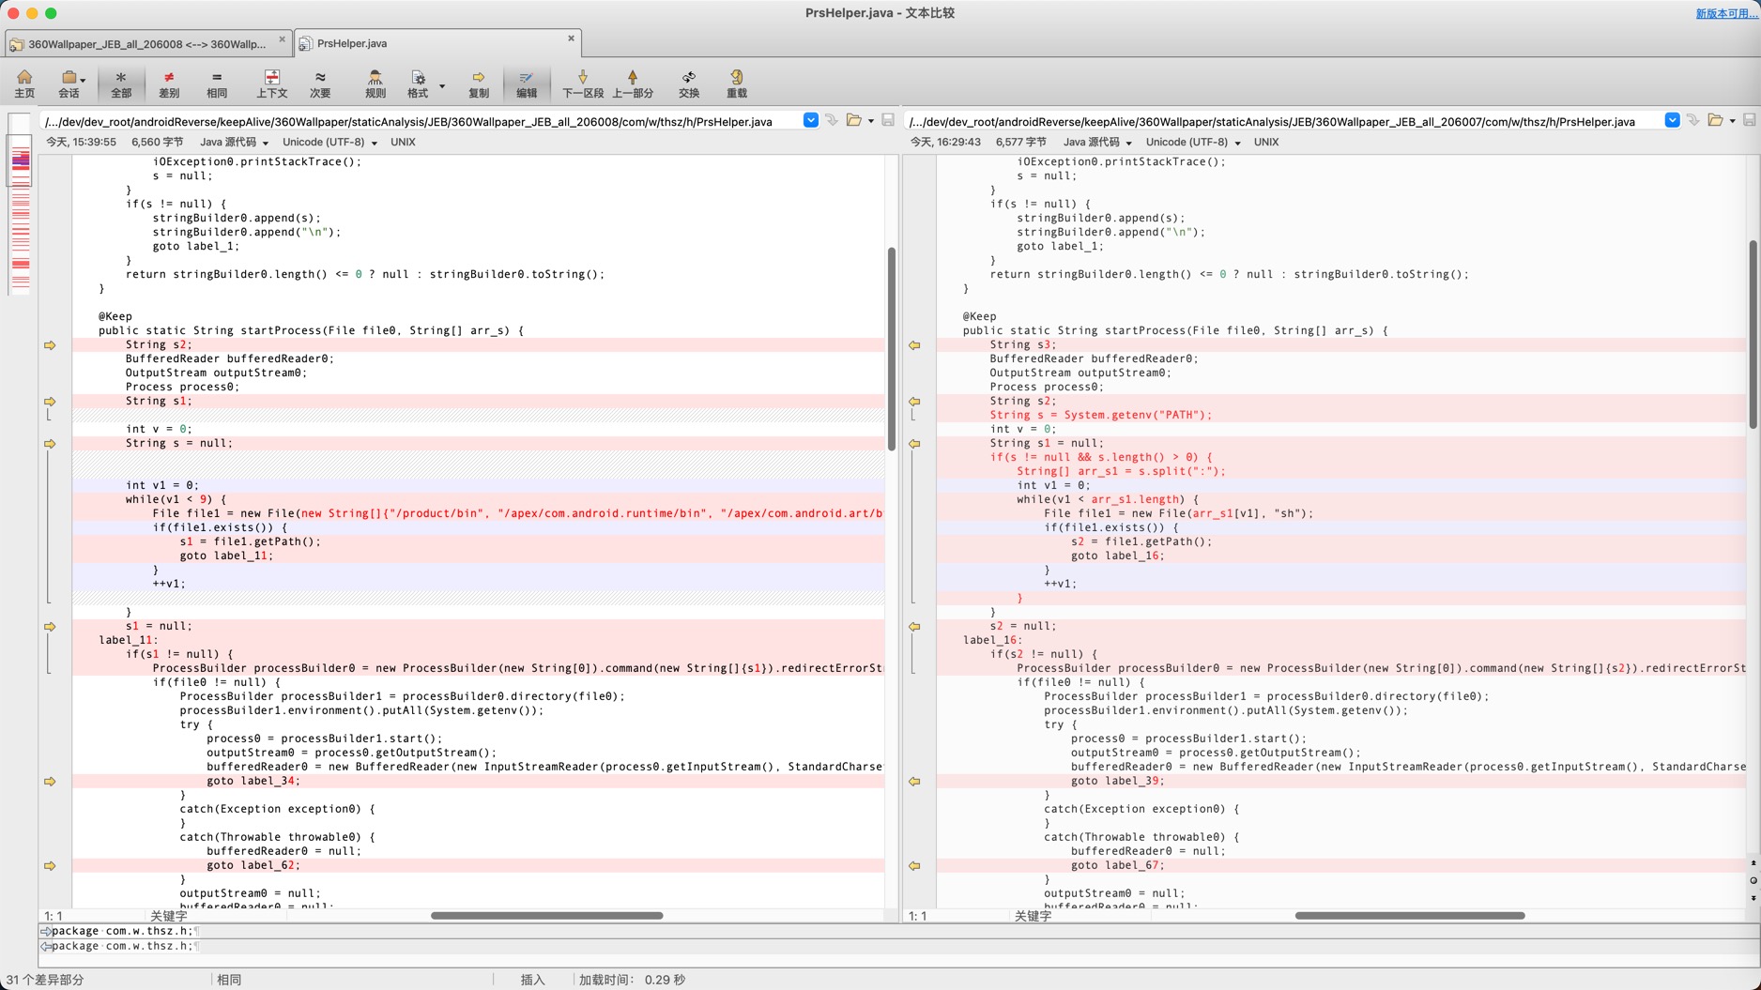Click the difference overview thumbnail map
Viewport: 1761px width, 990px height.
[x=20, y=205]
